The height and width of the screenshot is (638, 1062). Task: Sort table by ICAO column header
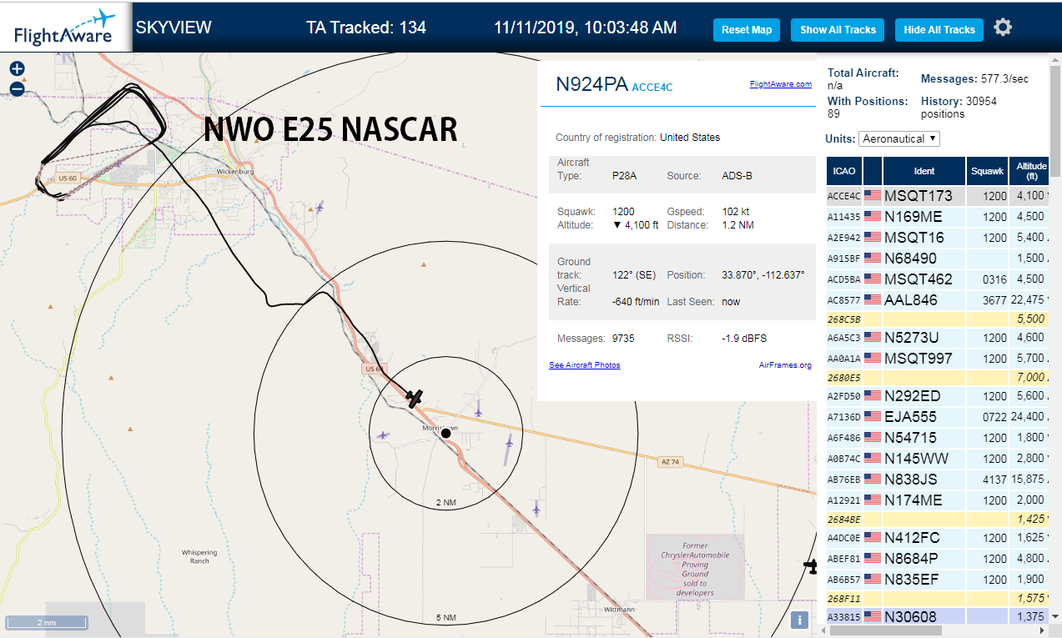[843, 171]
